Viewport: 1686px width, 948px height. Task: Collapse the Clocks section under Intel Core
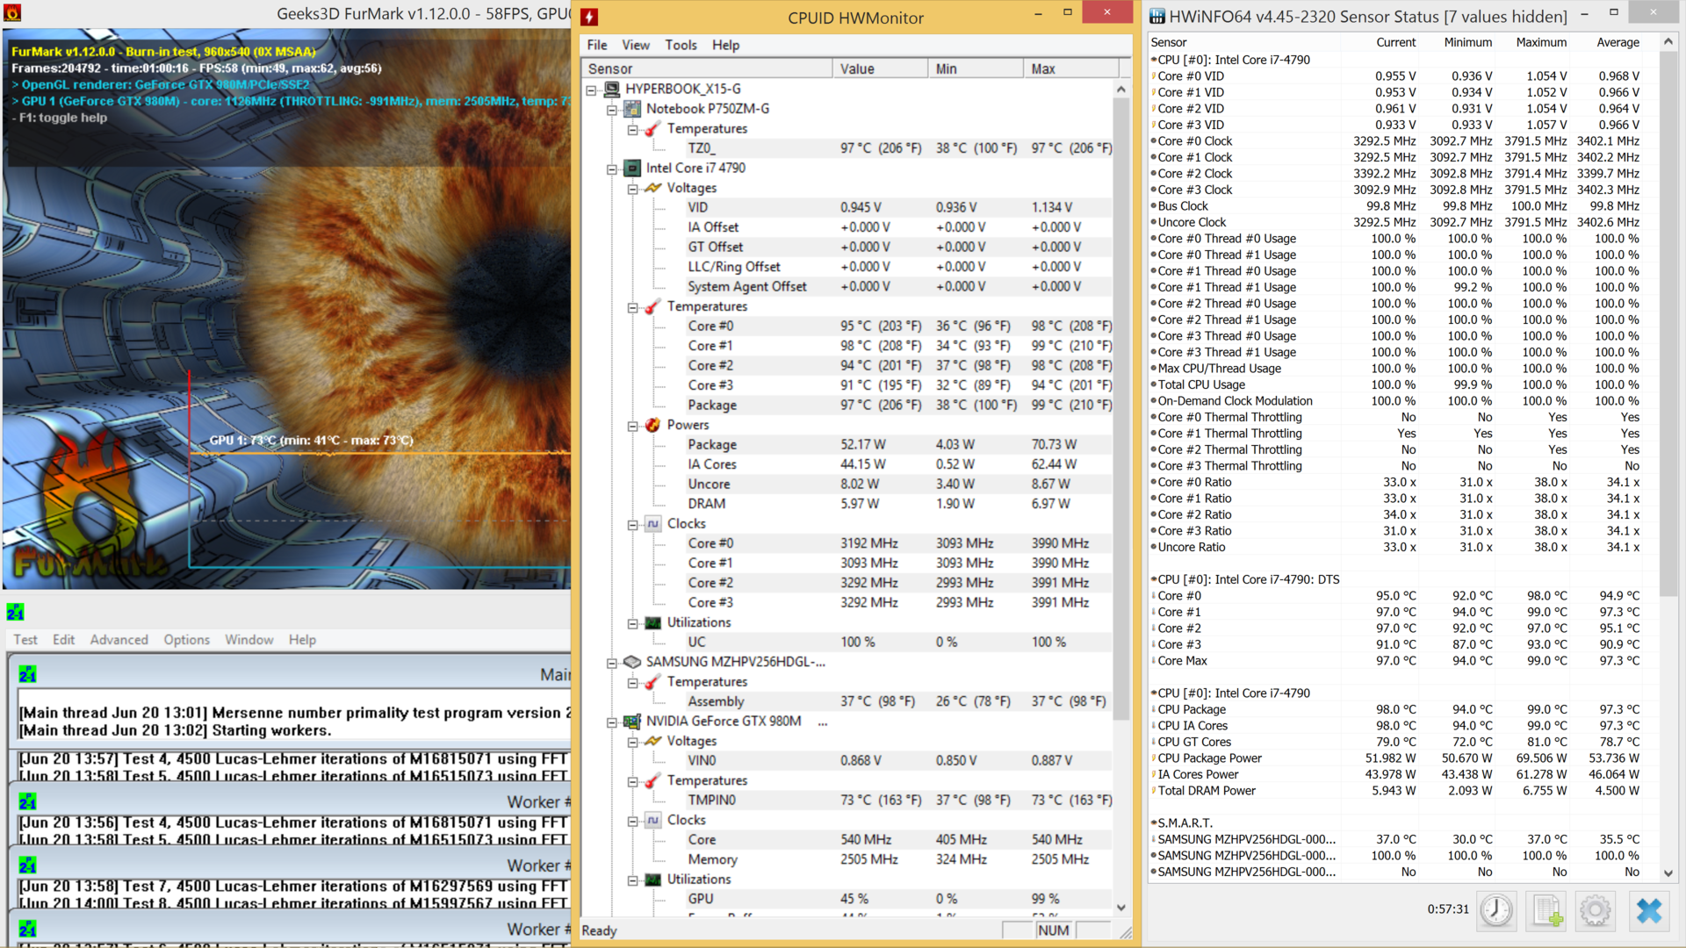pos(632,524)
